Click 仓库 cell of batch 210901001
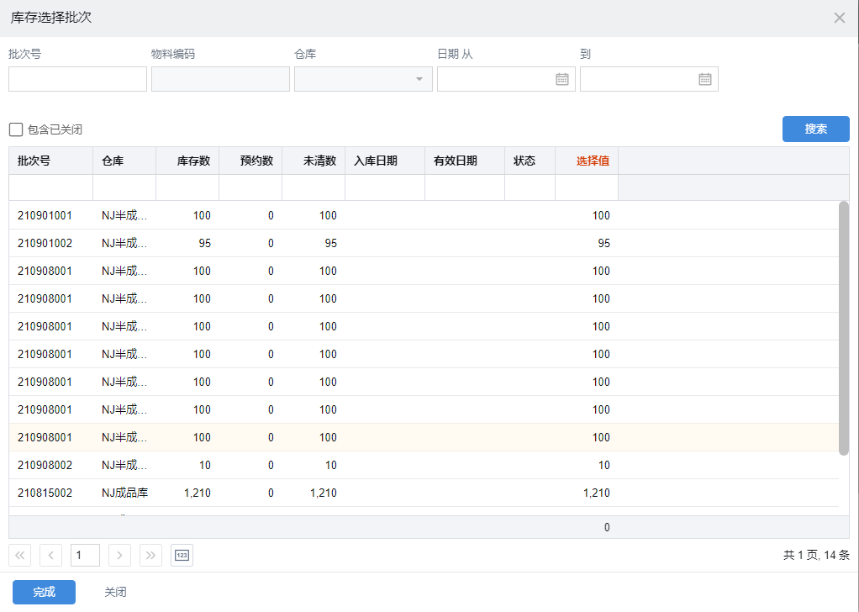This screenshot has width=859, height=612. pyautogui.click(x=124, y=215)
